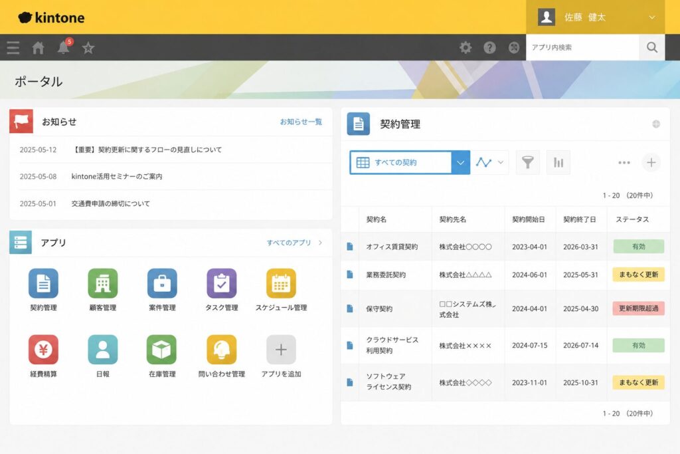Viewport: 680px width, 454px height.
Task: Click 更新期限超過 status badge
Action: tap(638, 308)
